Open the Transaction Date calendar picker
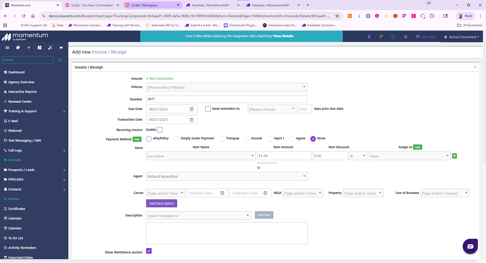This screenshot has height=263, width=486. 192,120
